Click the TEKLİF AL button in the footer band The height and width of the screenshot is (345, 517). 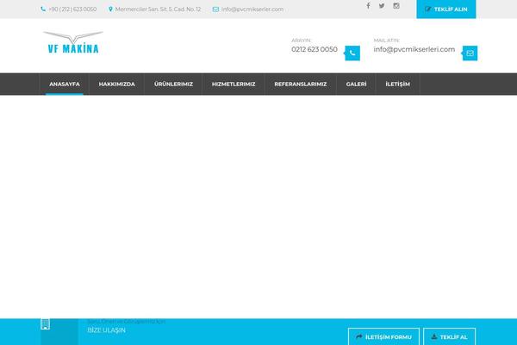(x=450, y=336)
